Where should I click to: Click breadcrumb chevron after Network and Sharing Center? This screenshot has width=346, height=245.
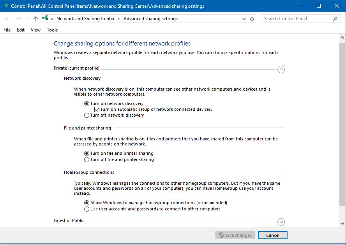(119, 19)
